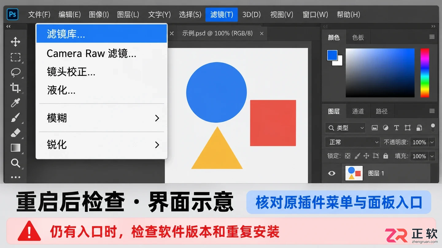Image resolution: width=442 pixels, height=248 pixels.
Task: Select the Eyedropper tool
Action: tap(15, 103)
